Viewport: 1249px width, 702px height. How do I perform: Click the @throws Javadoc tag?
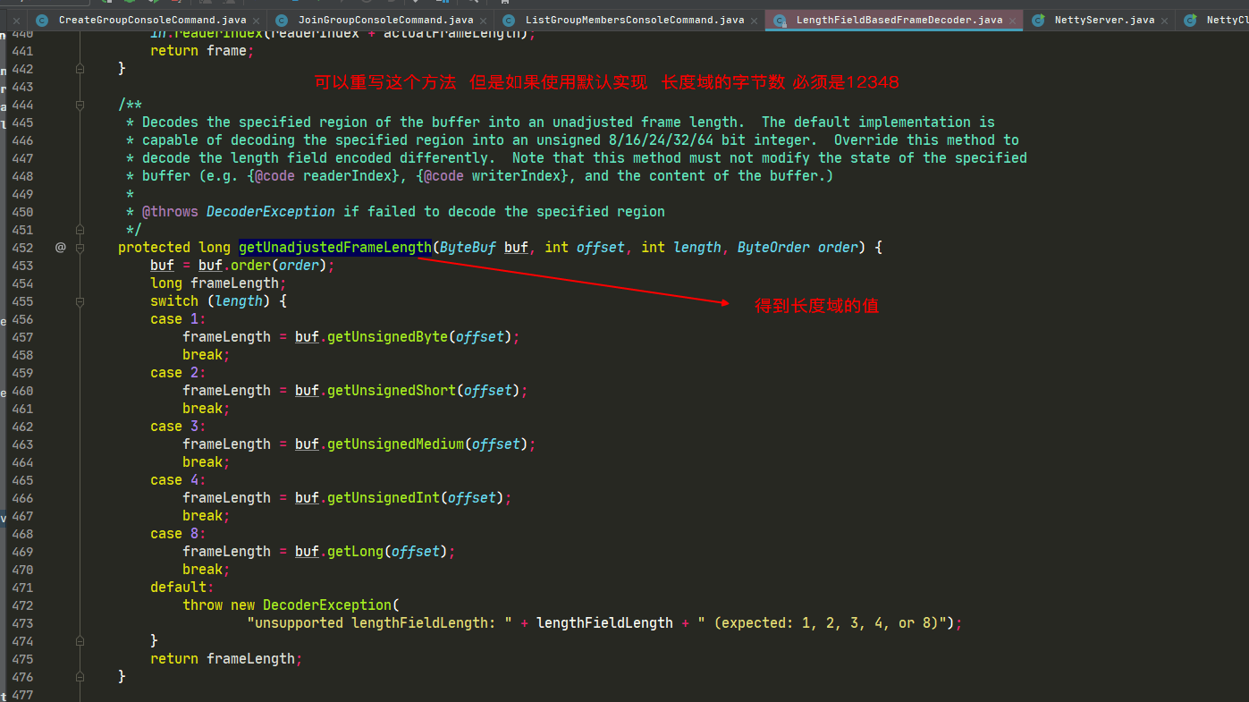[170, 212]
